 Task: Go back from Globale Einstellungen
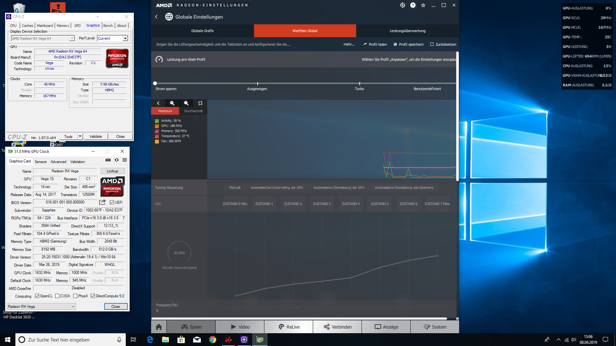(156, 17)
